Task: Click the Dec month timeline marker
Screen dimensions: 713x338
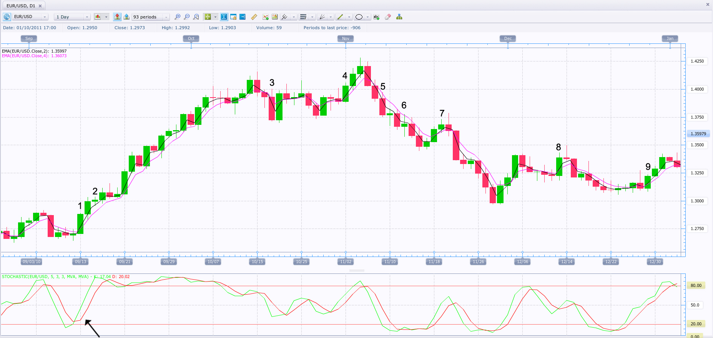Action: click(508, 38)
